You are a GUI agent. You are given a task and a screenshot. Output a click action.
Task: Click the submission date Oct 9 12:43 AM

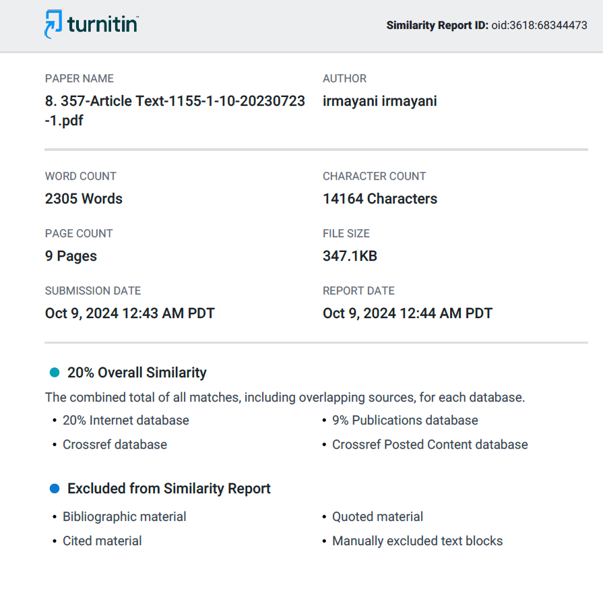[129, 313]
